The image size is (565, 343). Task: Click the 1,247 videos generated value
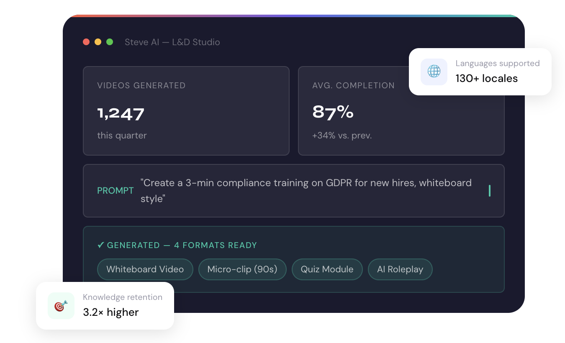pos(121,113)
